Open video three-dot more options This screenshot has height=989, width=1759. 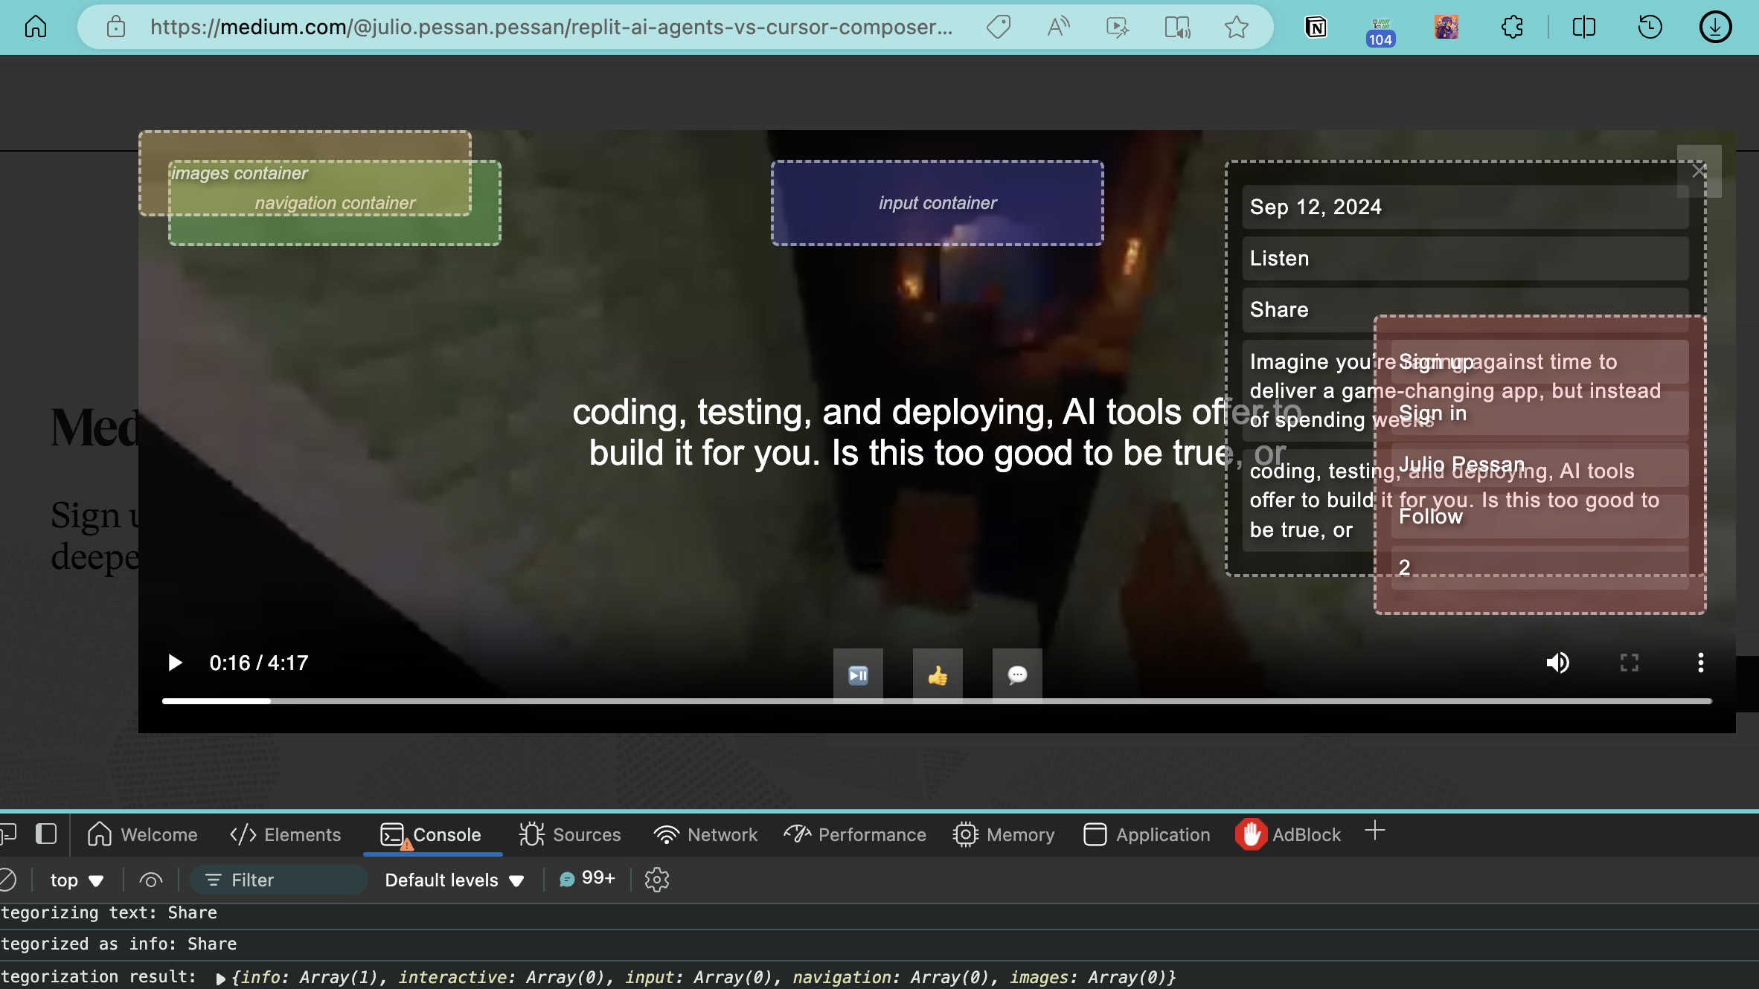click(x=1700, y=663)
